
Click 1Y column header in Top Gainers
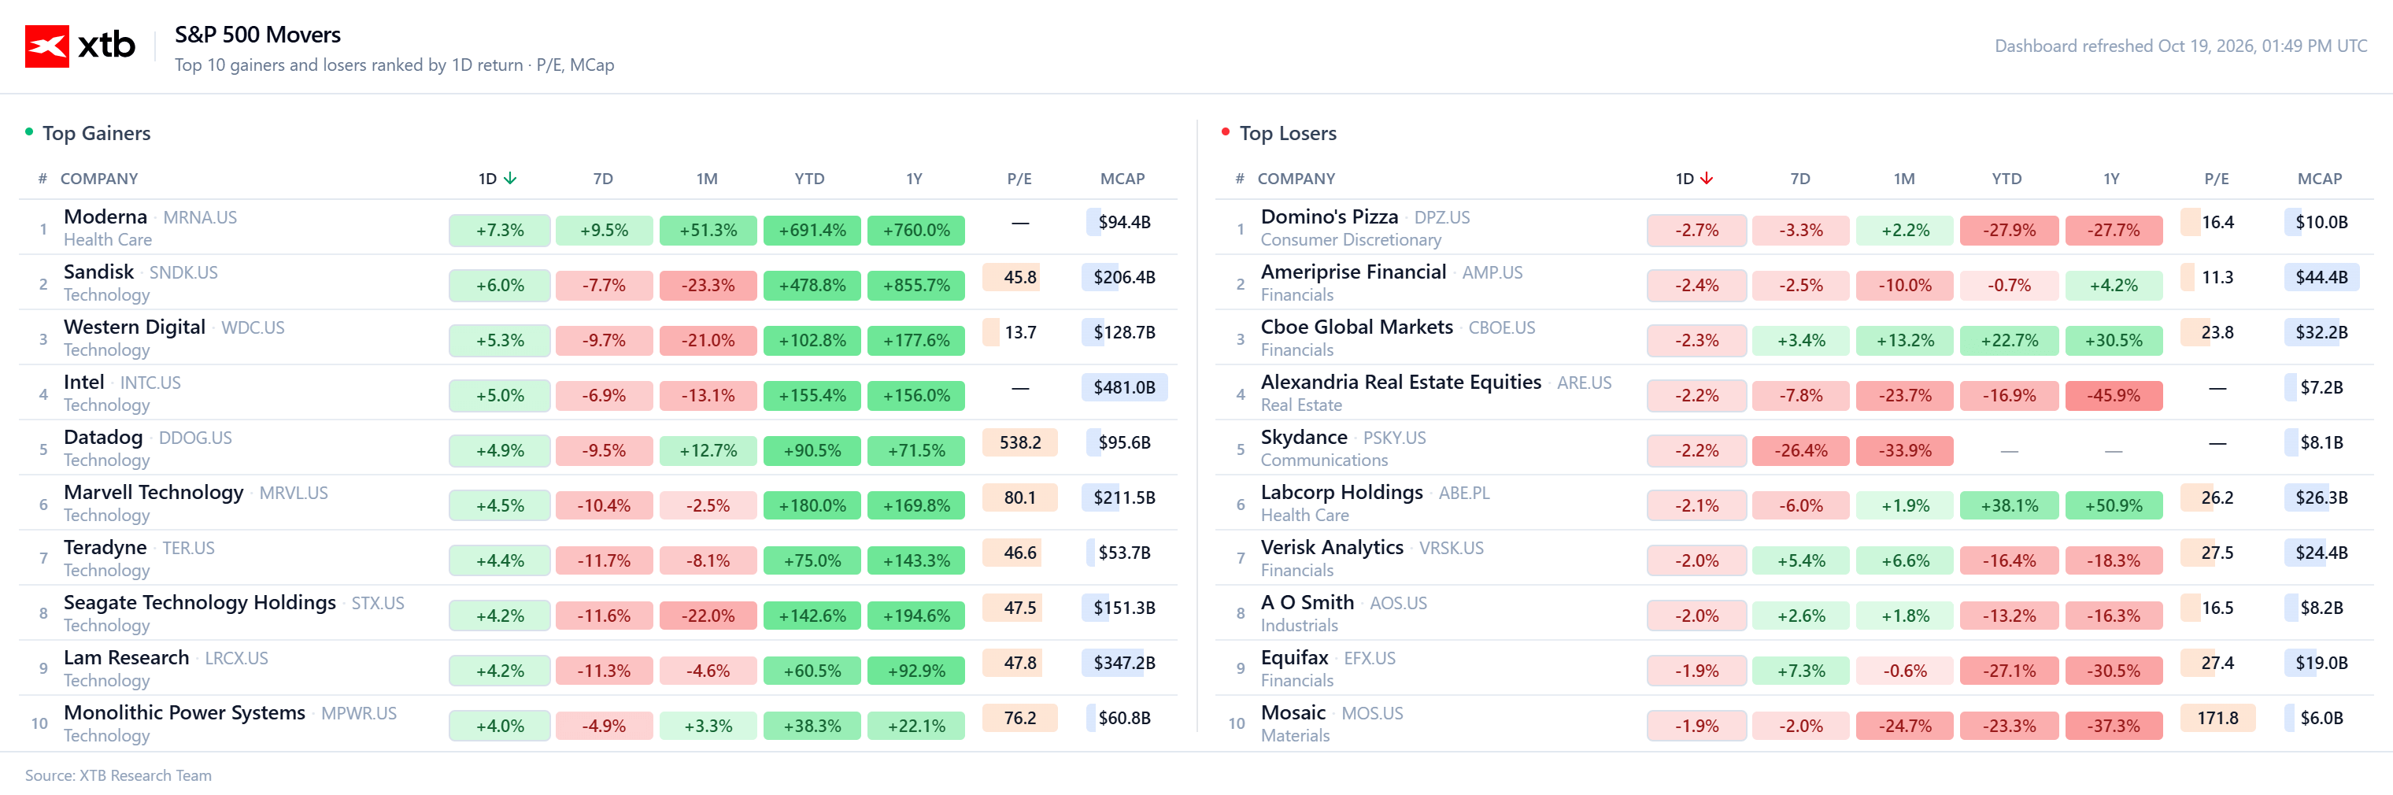point(914,179)
